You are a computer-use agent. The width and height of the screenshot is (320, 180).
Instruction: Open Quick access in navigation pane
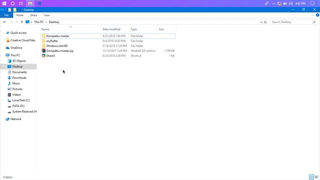[x=18, y=33]
